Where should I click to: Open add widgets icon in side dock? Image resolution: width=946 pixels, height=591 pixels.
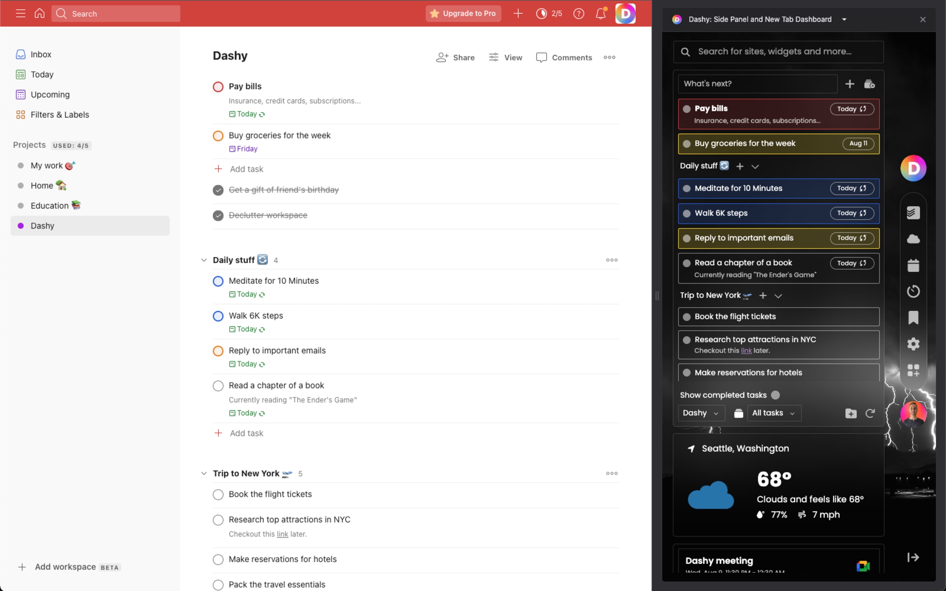pos(913,370)
